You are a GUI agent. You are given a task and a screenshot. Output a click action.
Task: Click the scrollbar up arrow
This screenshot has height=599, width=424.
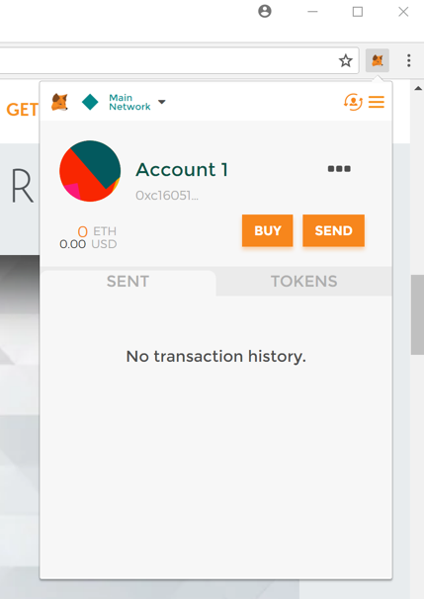418,88
